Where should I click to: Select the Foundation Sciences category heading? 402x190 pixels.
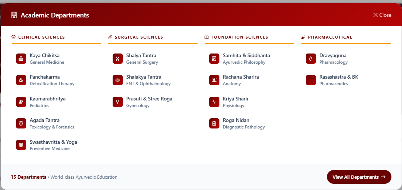click(239, 37)
